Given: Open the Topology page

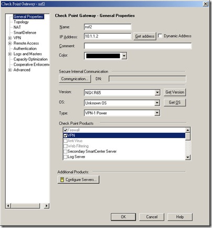Looking at the screenshot, I should point(21,22).
